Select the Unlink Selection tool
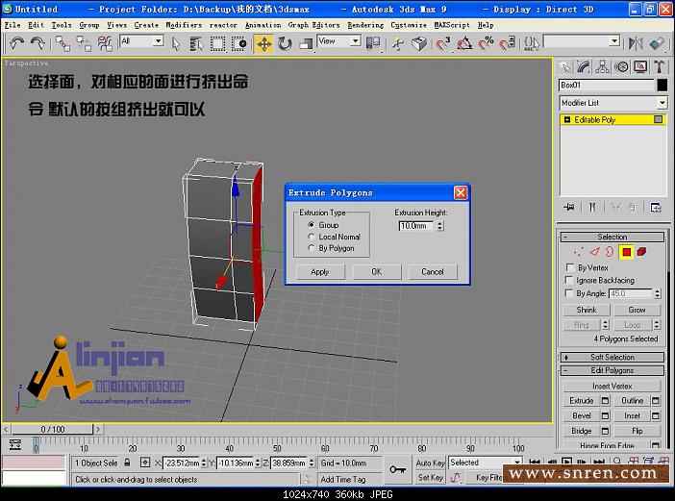Screen dimensions: 675x501 (x=84, y=43)
